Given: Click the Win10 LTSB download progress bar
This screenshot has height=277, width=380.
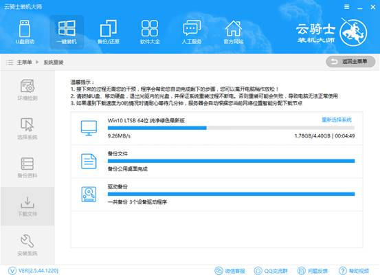Looking at the screenshot, I should click(231, 128).
